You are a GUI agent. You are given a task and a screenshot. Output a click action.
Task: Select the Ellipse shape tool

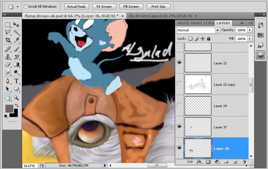[x=16, y=89]
